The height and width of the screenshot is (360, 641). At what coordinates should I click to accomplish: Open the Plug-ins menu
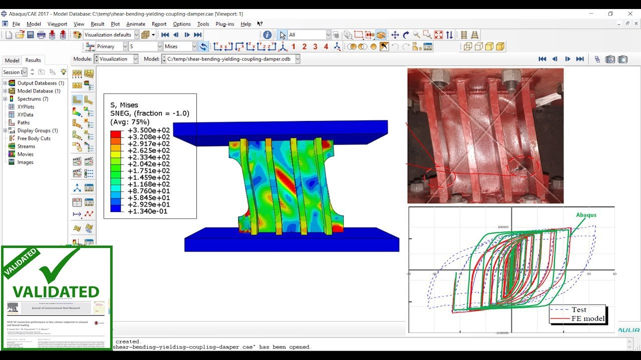pos(225,24)
